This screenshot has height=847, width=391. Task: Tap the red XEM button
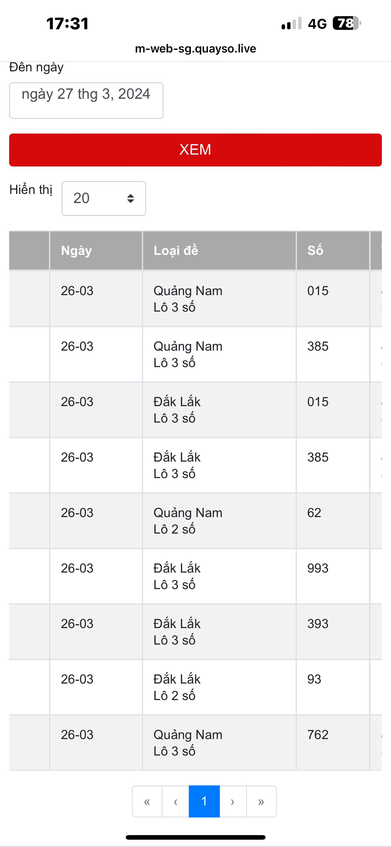point(195,150)
